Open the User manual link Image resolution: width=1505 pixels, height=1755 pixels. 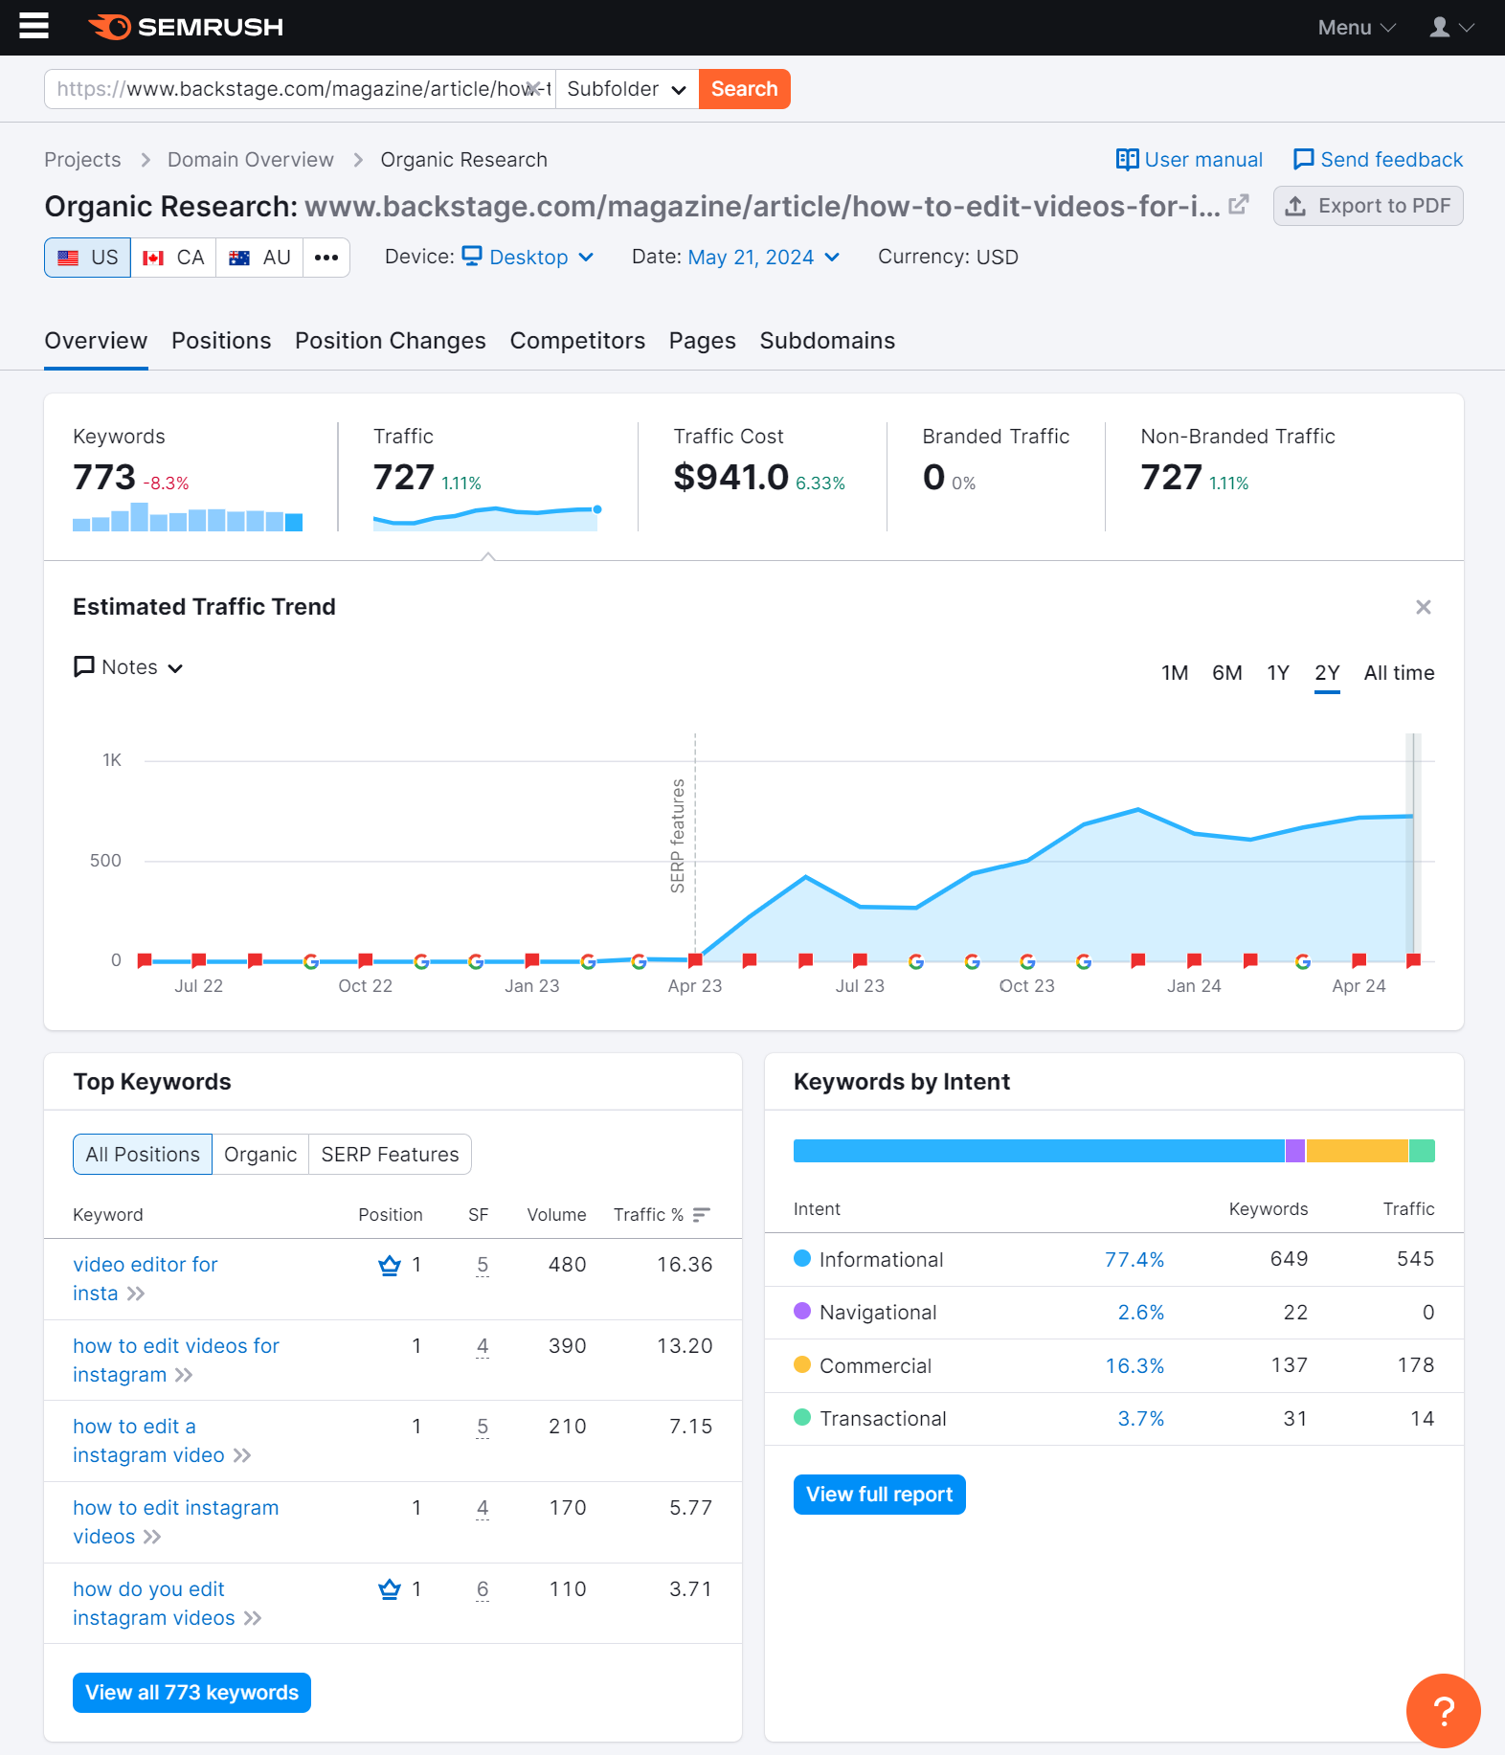pyautogui.click(x=1189, y=160)
